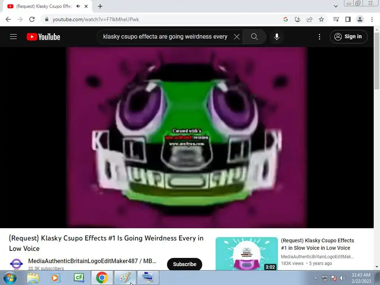The image size is (380, 285).
Task: Subscribe to the channel
Action: pos(185,264)
